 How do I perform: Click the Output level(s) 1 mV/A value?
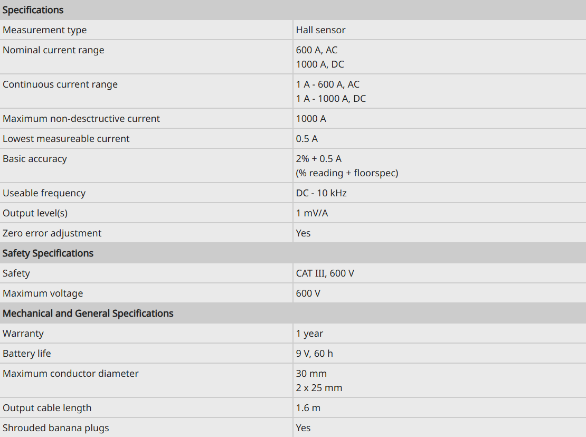312,213
